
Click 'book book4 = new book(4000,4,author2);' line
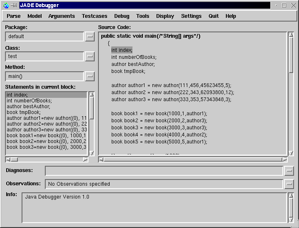pyautogui.click(x=159, y=135)
